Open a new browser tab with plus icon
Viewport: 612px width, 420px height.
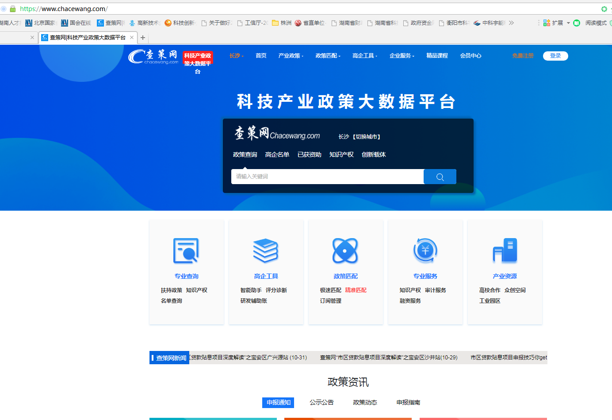point(143,38)
